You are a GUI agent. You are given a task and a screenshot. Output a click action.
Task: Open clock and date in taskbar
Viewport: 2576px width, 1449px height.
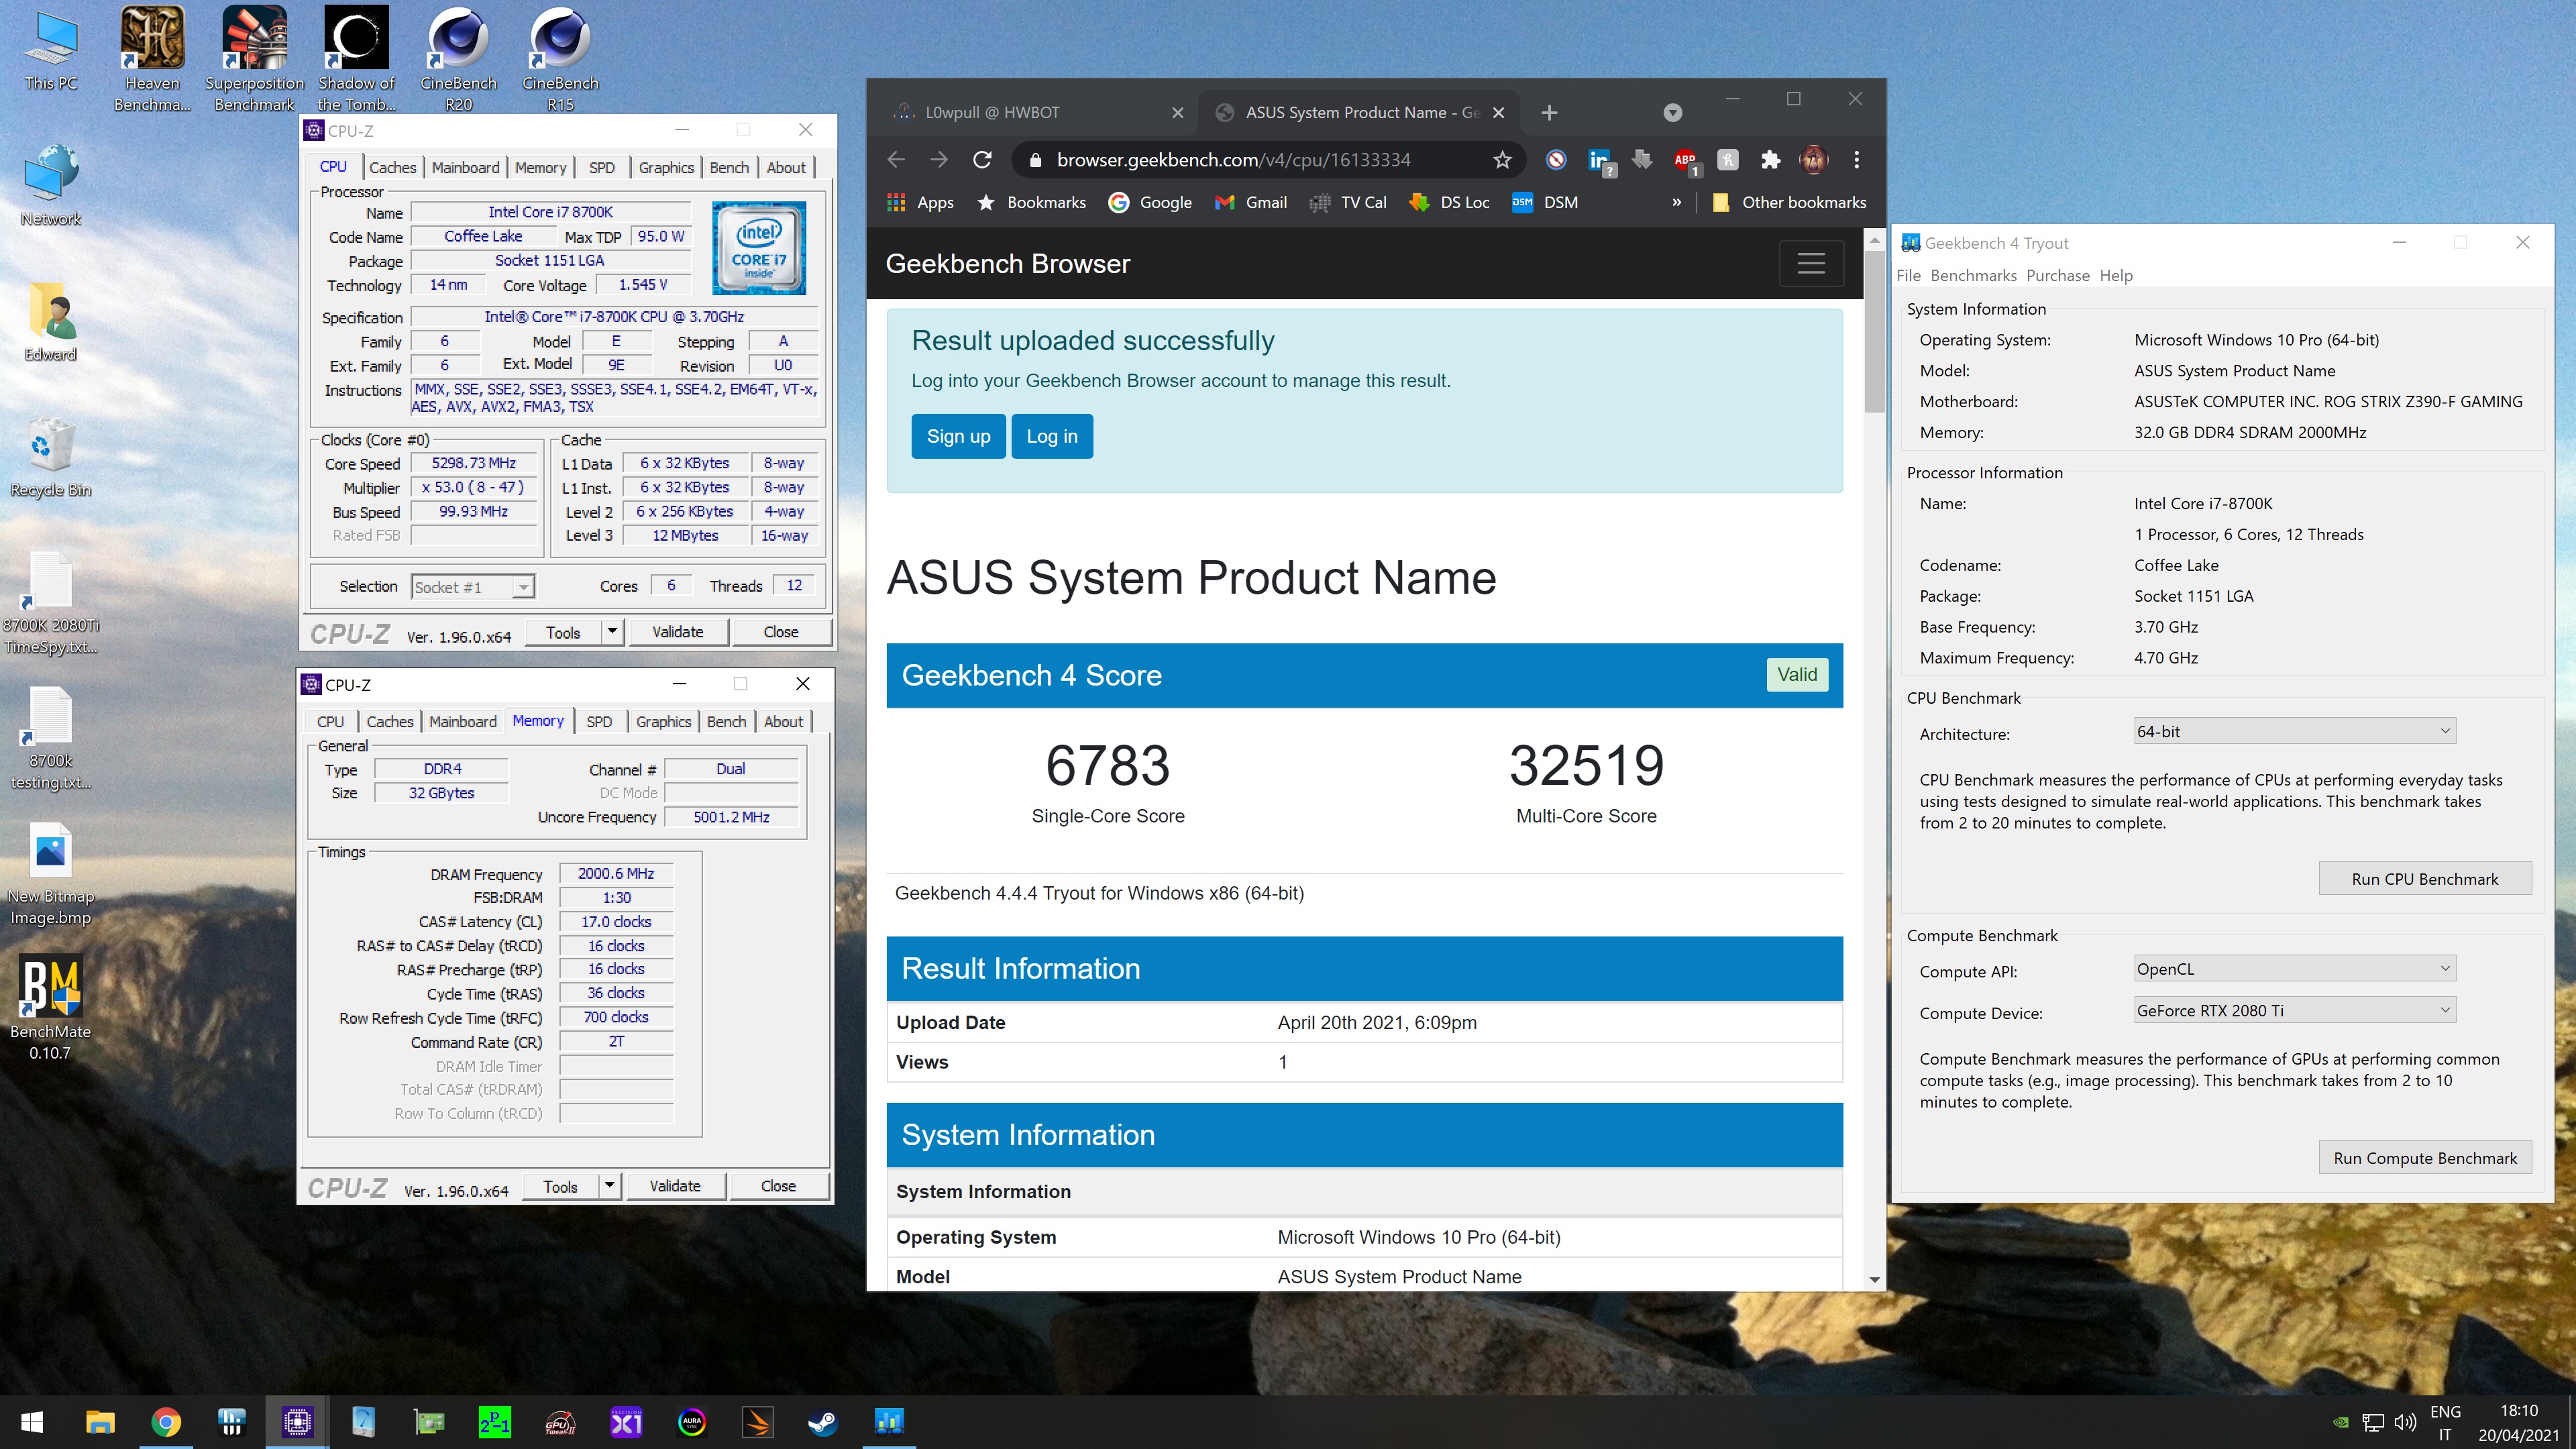tap(2518, 1422)
